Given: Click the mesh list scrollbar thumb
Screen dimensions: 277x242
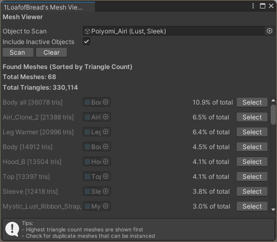Looking at the screenshot, I should click(273, 115).
